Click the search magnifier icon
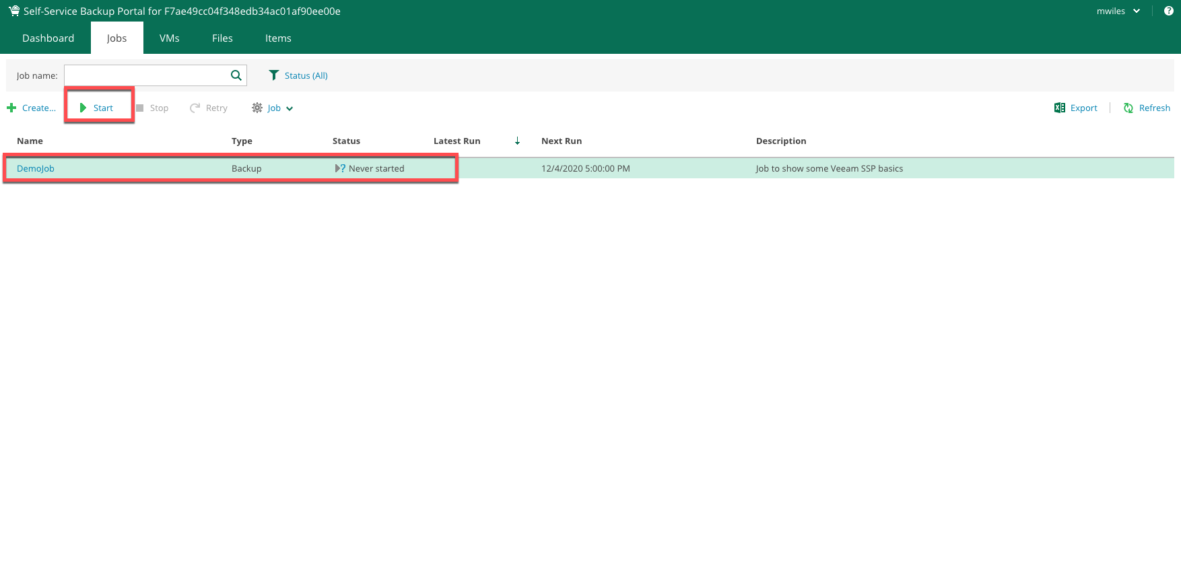1181x576 pixels. (236, 75)
